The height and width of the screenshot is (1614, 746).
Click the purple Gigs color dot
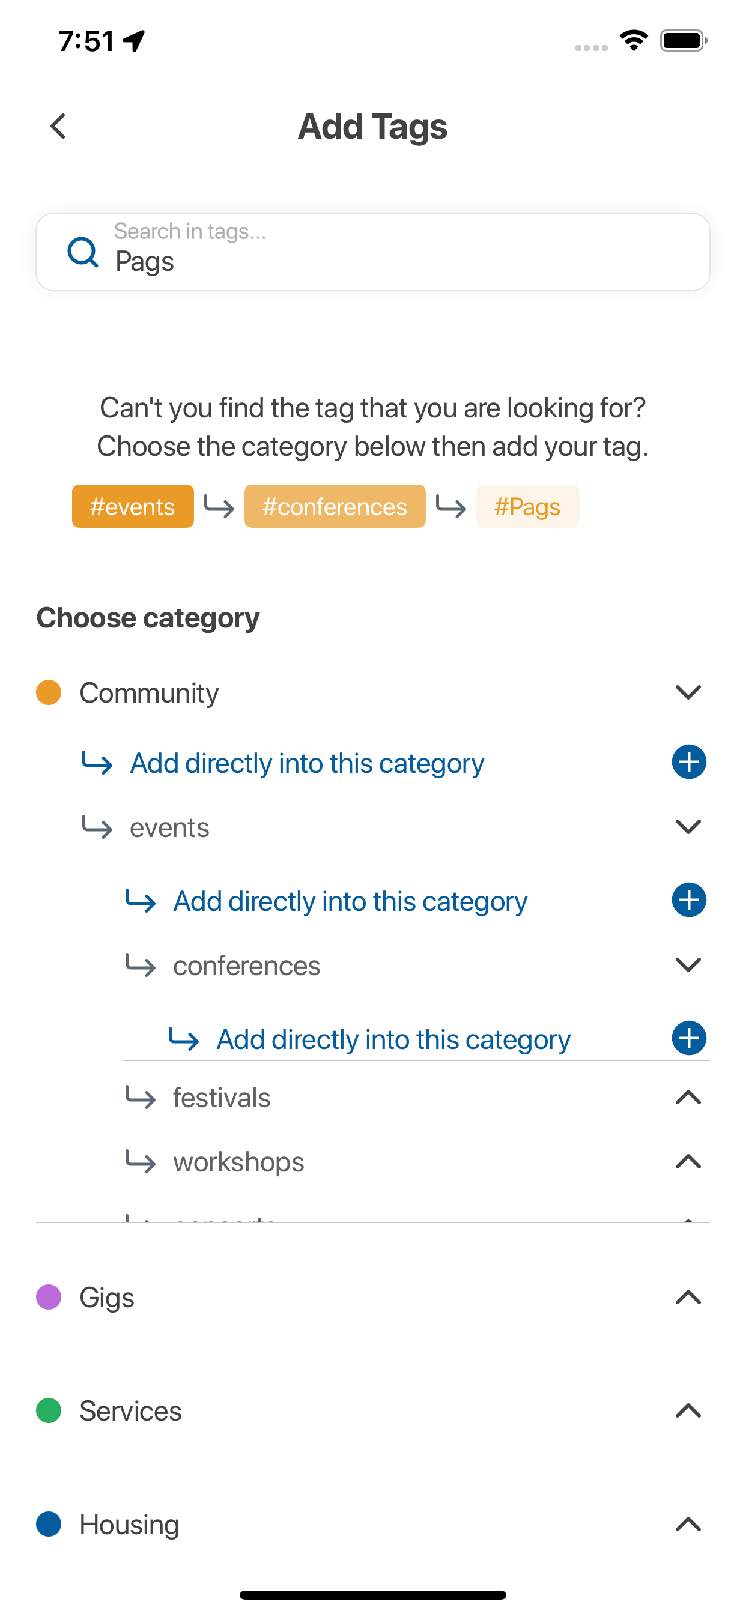click(49, 1297)
